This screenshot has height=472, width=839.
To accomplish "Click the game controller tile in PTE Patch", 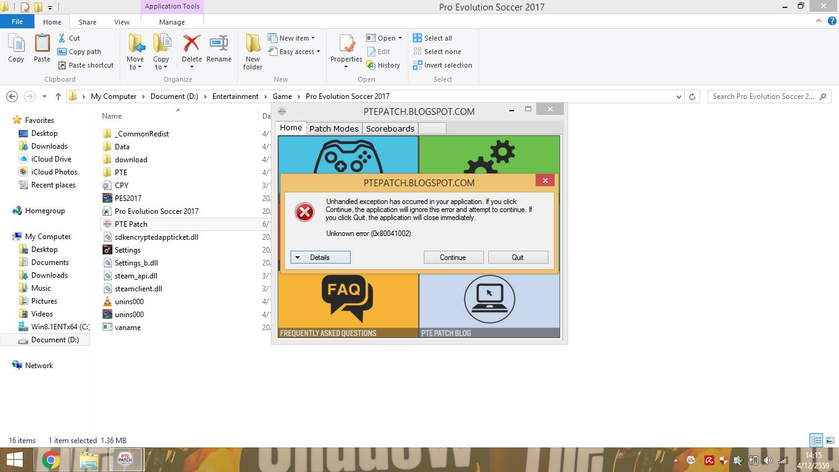I will click(348, 154).
